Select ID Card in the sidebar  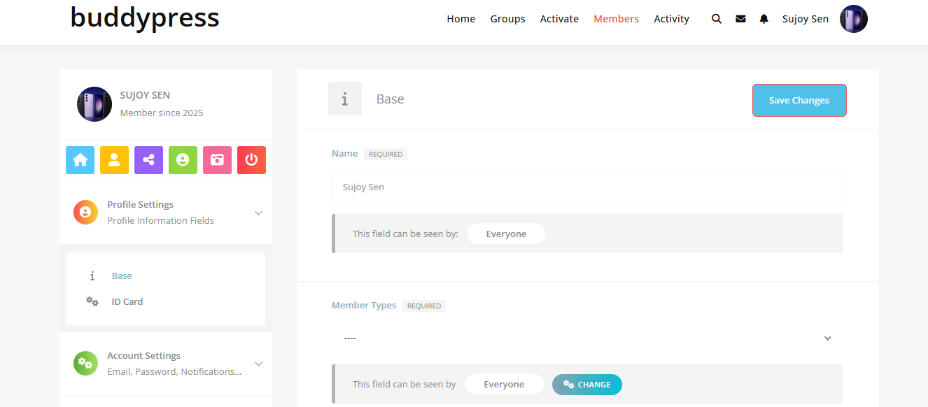[127, 302]
